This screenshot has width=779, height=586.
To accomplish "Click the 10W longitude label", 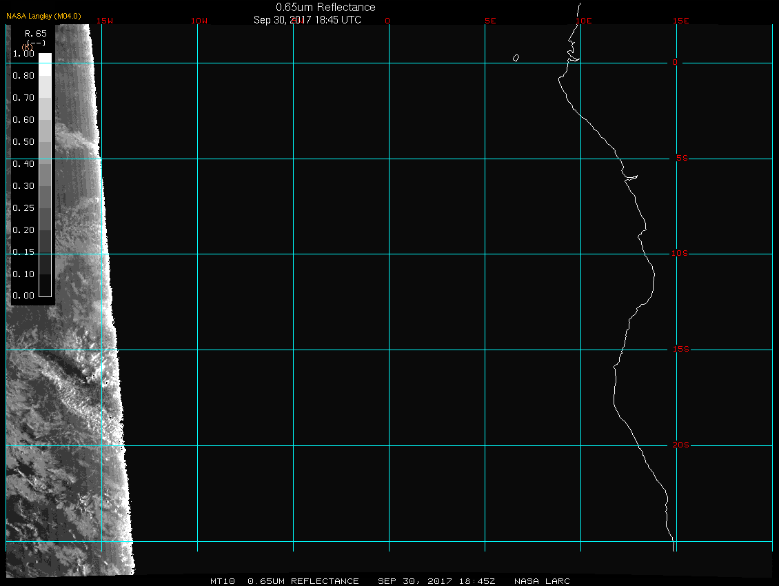I will coord(199,21).
